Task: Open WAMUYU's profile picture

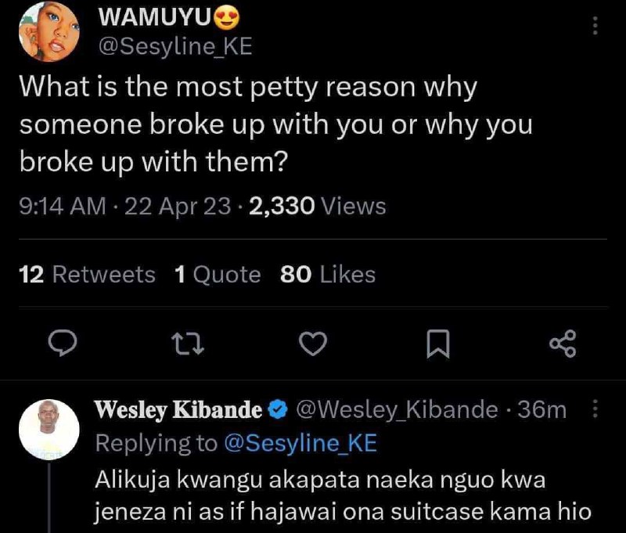Action: pyautogui.click(x=49, y=31)
